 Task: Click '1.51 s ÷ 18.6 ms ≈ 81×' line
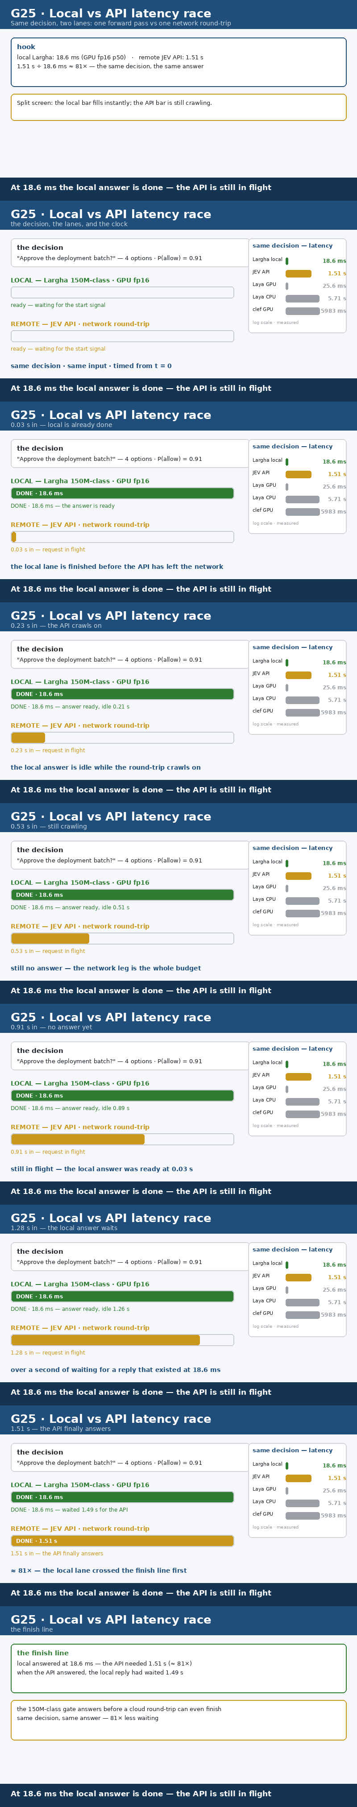point(110,66)
